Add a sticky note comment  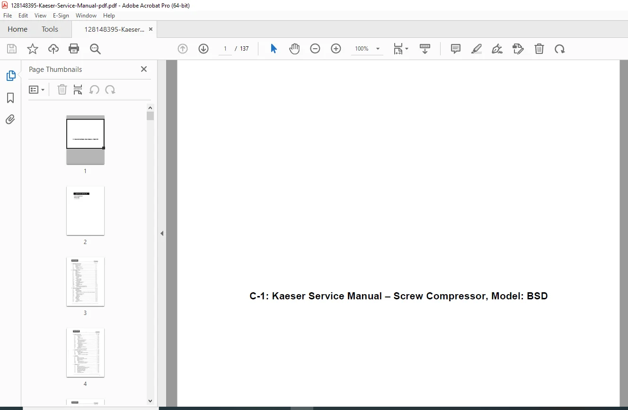456,49
